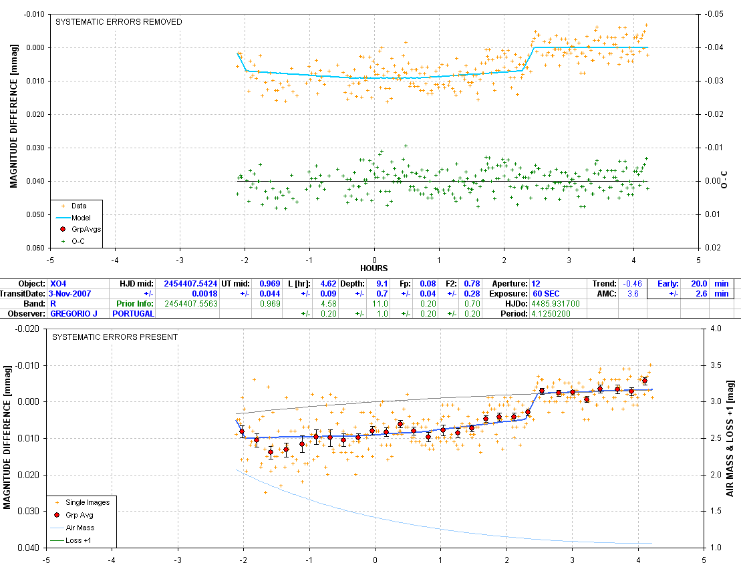Click the "UT mid:" label

click(x=235, y=283)
